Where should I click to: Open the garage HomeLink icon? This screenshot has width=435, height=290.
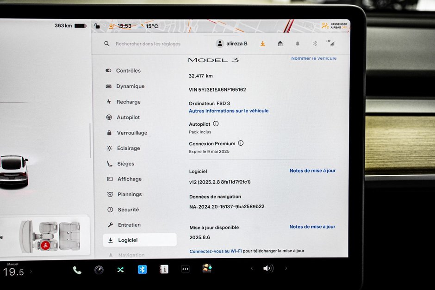[x=280, y=43]
